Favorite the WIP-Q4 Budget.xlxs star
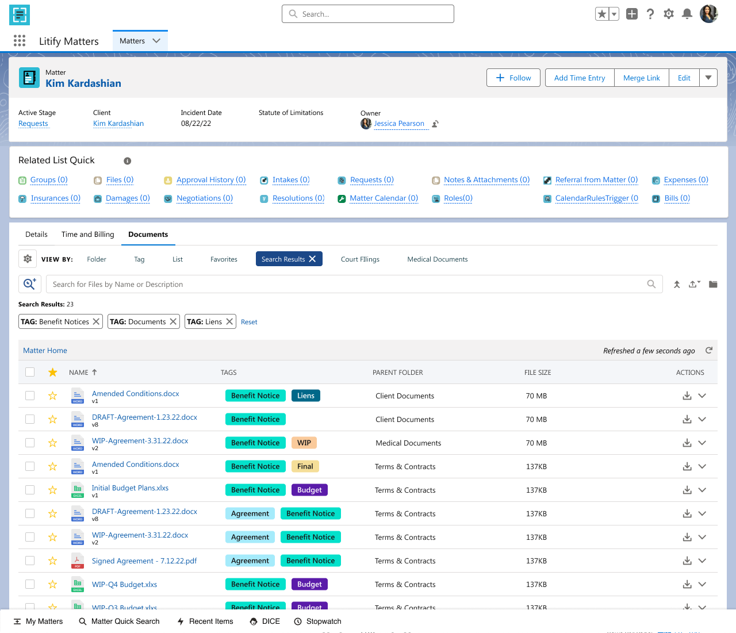 pos(53,584)
